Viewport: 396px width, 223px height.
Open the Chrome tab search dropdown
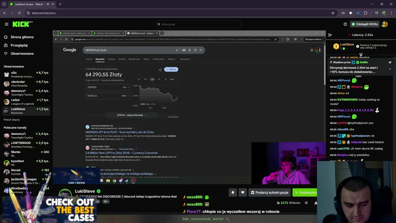4,4
